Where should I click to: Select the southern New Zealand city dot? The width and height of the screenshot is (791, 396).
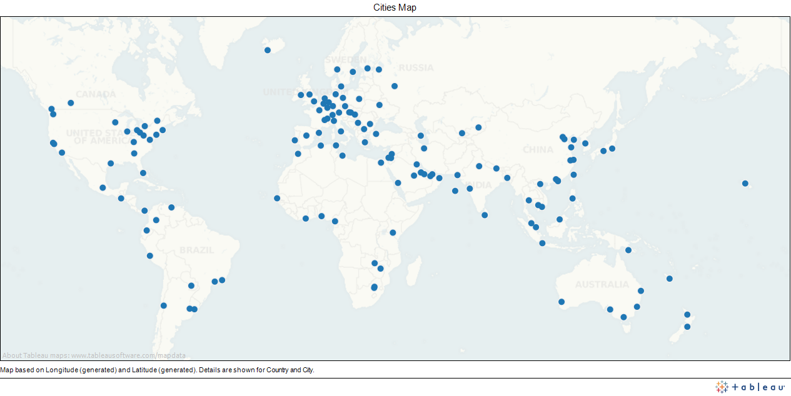tap(687, 327)
